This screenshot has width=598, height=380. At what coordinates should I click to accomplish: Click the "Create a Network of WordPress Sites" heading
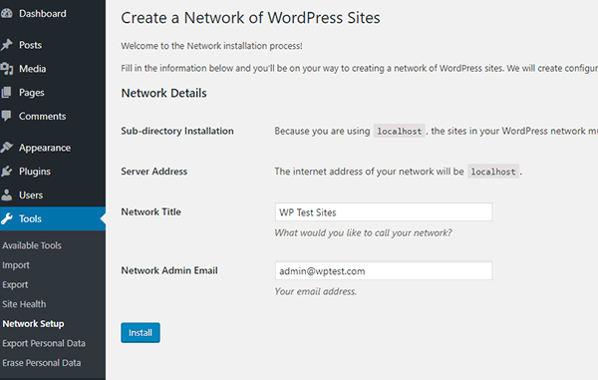pyautogui.click(x=250, y=18)
